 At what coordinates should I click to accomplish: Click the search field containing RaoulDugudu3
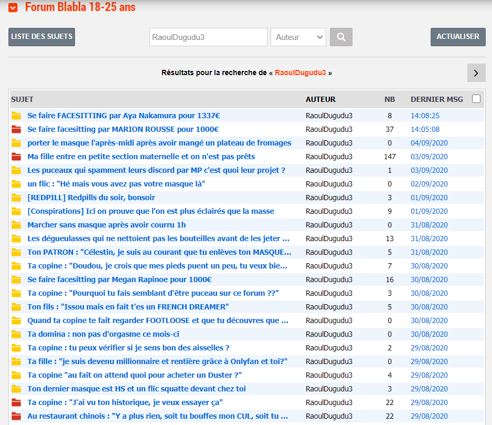point(208,37)
